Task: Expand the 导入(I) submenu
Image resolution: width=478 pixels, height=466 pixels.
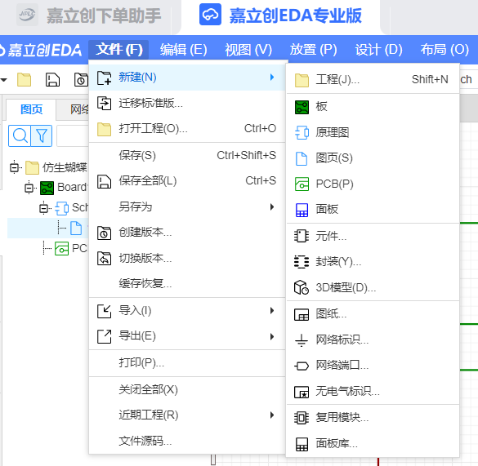Action: tap(187, 311)
